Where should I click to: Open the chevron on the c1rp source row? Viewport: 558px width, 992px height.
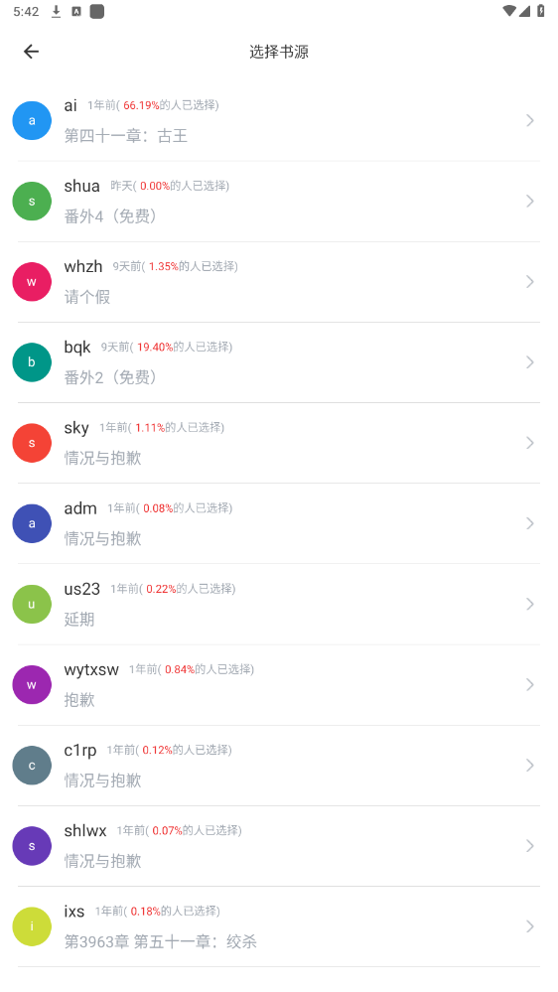(530, 765)
